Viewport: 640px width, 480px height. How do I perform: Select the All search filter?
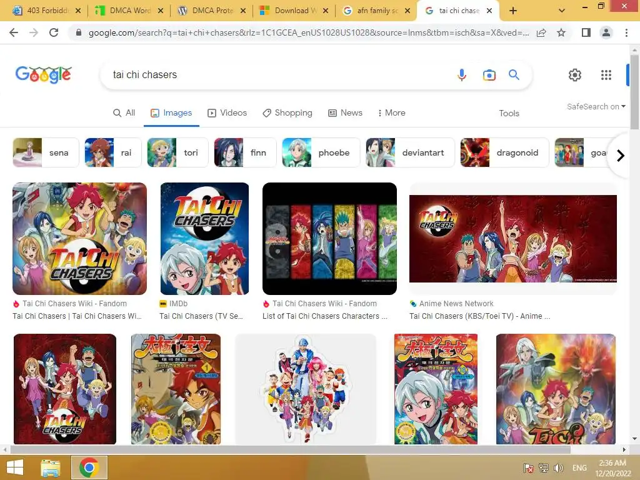[x=124, y=113]
